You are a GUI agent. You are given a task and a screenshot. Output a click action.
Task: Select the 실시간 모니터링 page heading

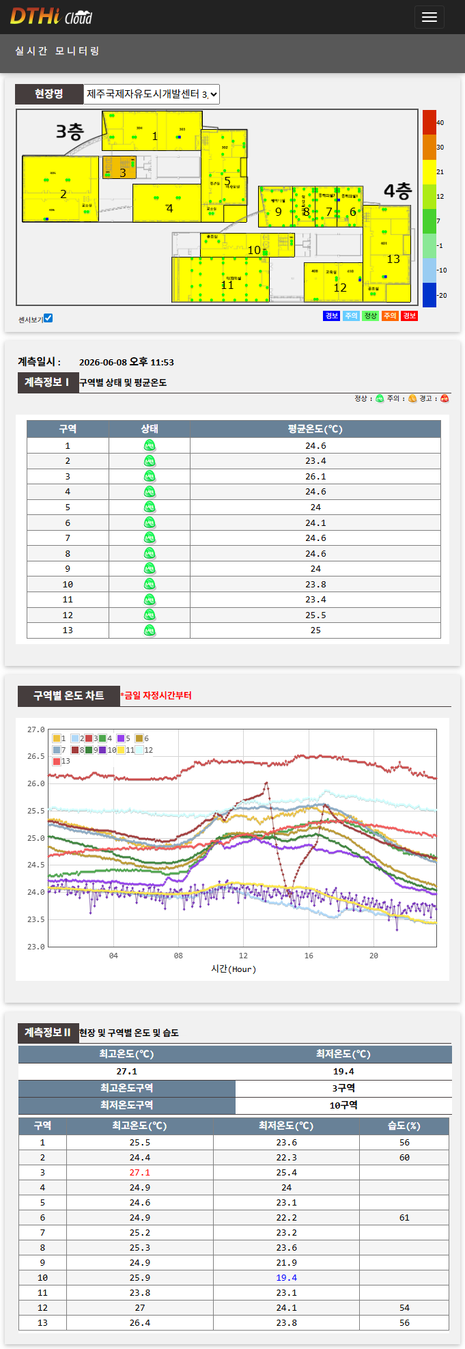click(57, 51)
